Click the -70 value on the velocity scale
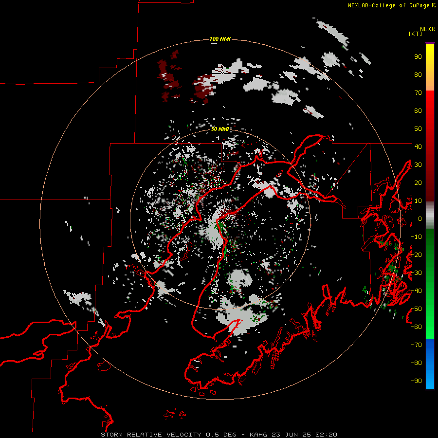 pos(416,345)
